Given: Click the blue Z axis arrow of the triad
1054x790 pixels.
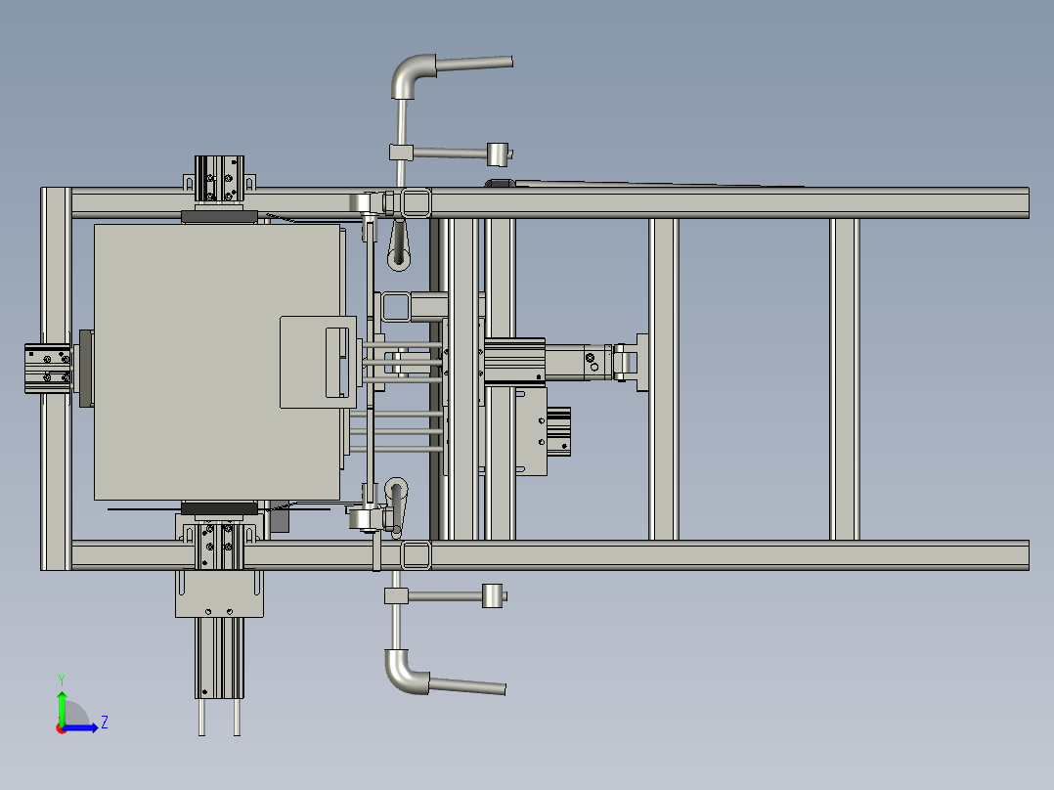Looking at the screenshot, I should [82, 727].
